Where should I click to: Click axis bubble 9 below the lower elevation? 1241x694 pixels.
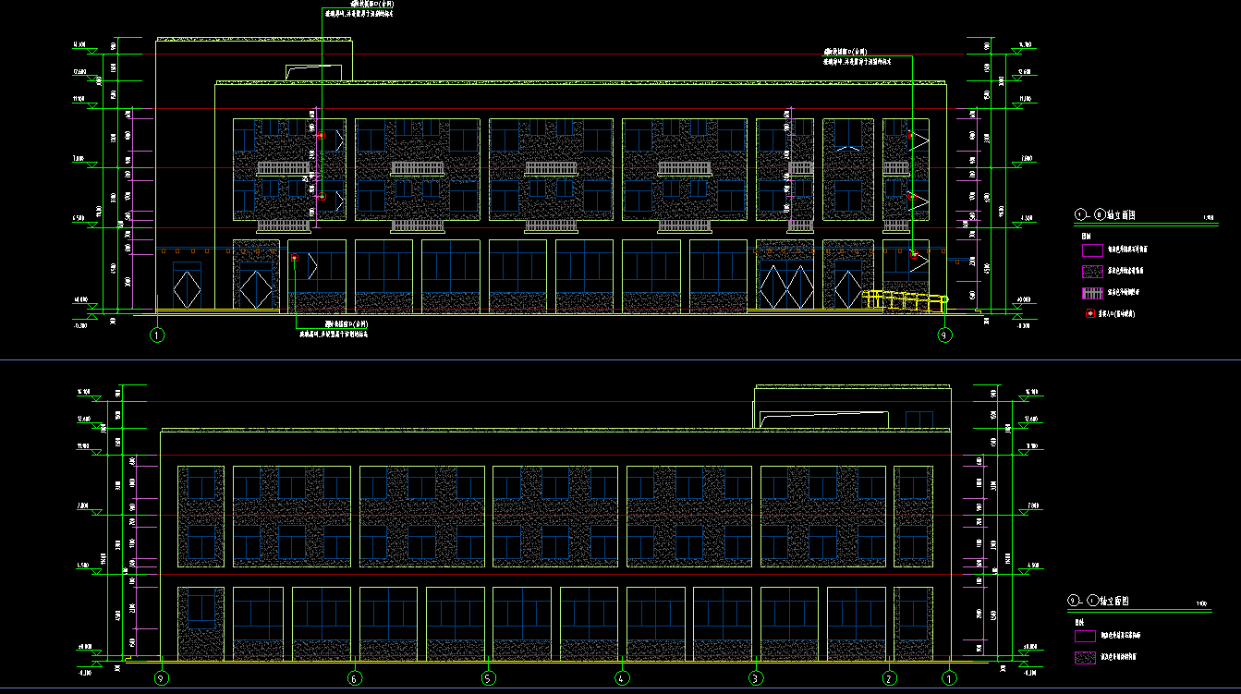[x=162, y=678]
